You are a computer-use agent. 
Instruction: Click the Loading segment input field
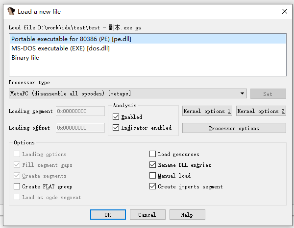click(x=80, y=111)
